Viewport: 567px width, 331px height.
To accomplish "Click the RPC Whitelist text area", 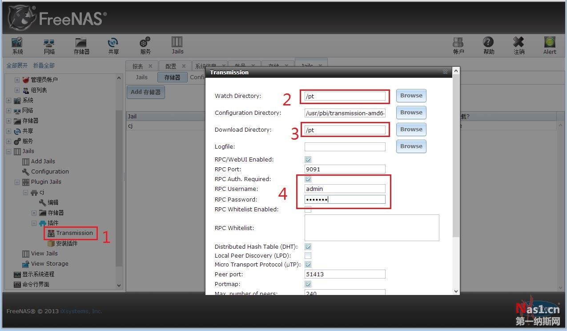I will (372, 228).
